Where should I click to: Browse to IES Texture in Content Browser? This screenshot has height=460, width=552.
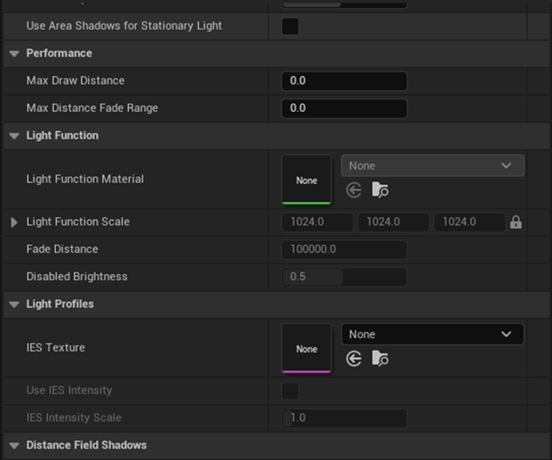(x=379, y=359)
